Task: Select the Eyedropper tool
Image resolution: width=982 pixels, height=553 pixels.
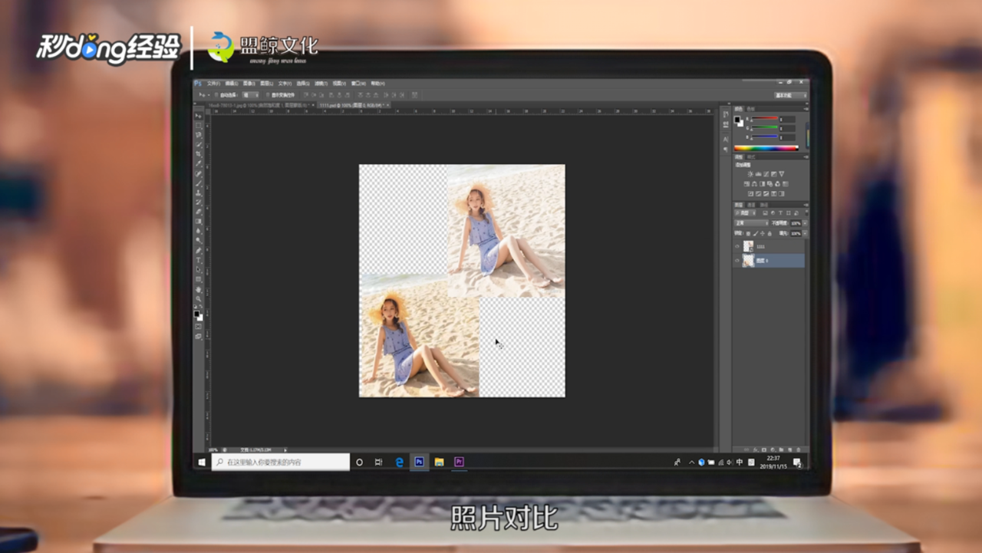Action: click(199, 163)
